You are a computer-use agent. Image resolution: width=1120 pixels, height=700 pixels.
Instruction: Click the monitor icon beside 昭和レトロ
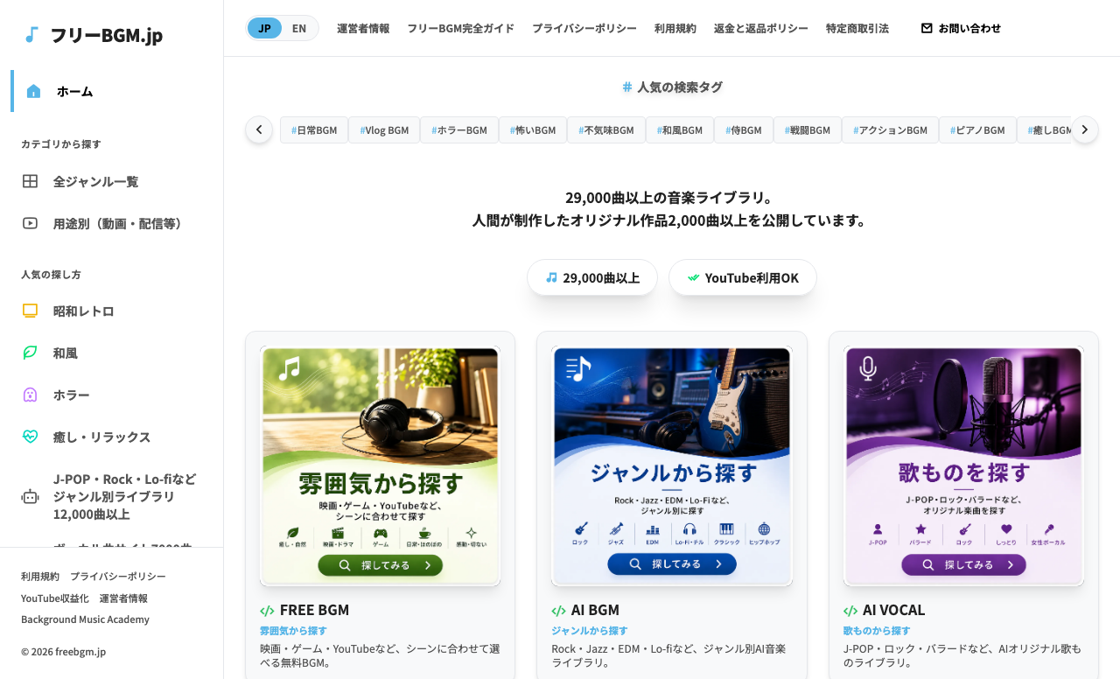pyautogui.click(x=30, y=311)
